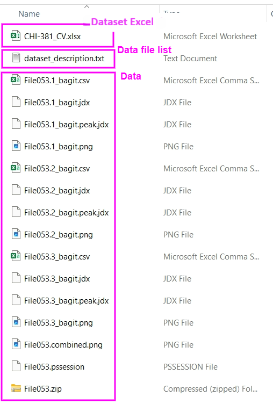Click the file icon of File053.1_bagit.peak.jdx

tap(16, 124)
